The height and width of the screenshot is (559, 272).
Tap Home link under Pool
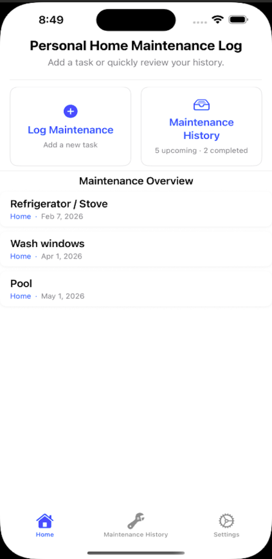pyautogui.click(x=21, y=296)
